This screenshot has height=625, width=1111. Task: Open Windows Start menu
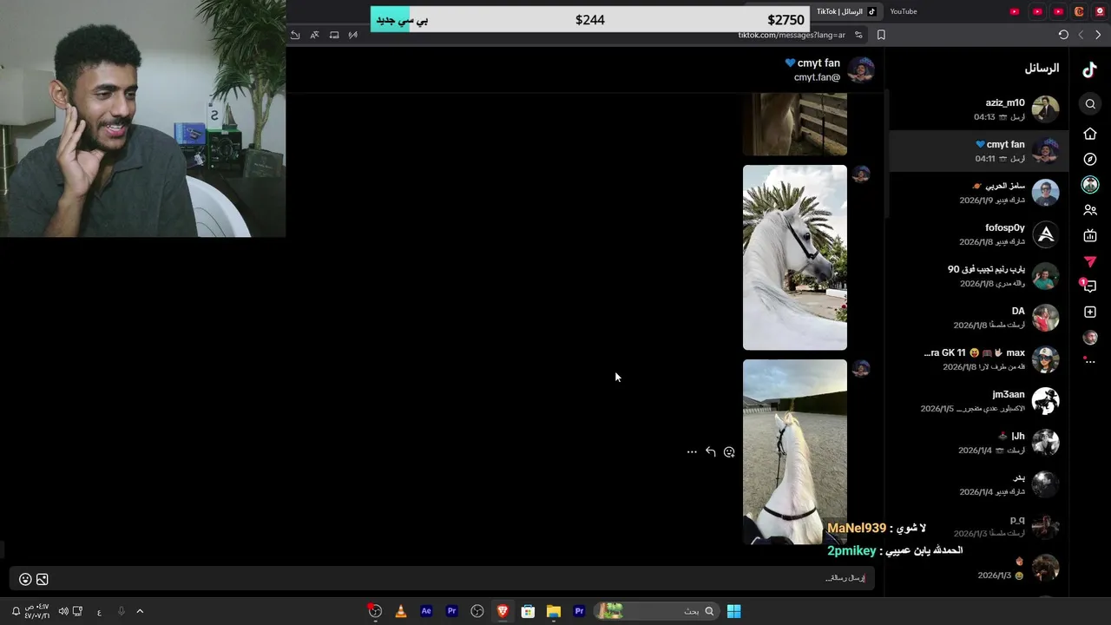[x=733, y=611]
